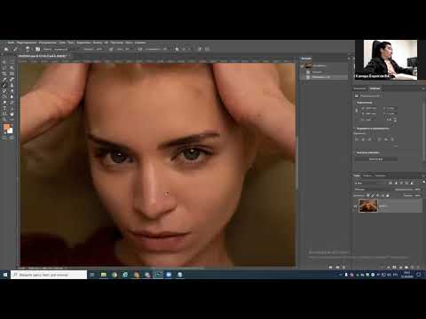Toggle lock transparent pixels icon

(x=368, y=195)
